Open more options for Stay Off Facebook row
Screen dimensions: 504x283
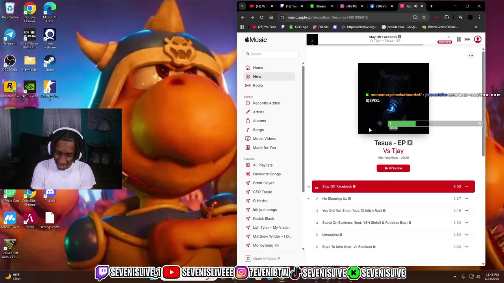467,187
